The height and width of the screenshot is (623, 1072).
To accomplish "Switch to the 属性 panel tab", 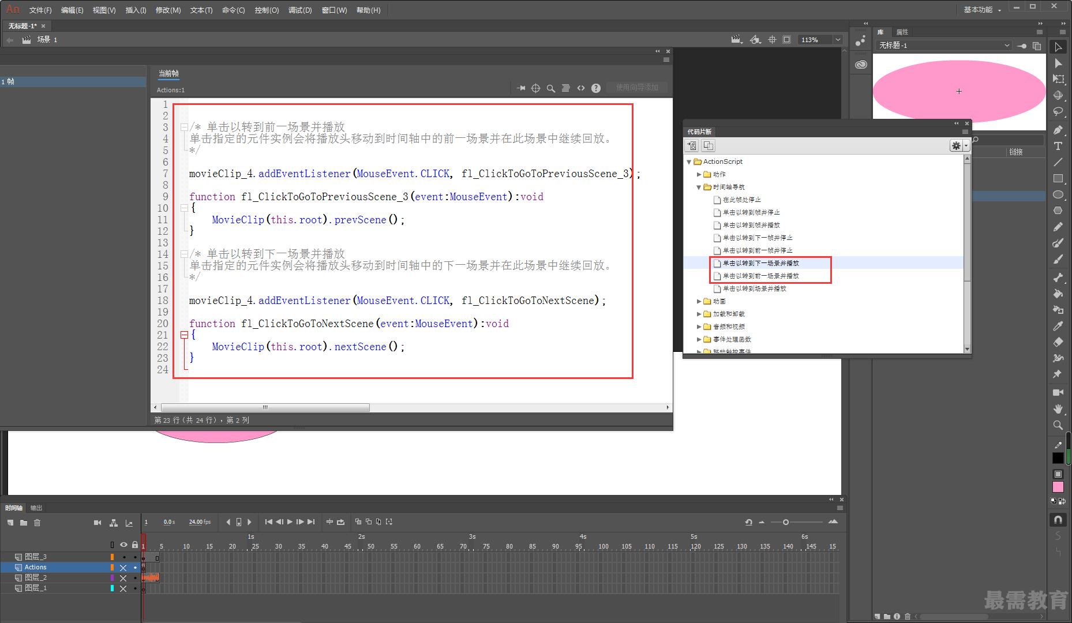I will (902, 32).
